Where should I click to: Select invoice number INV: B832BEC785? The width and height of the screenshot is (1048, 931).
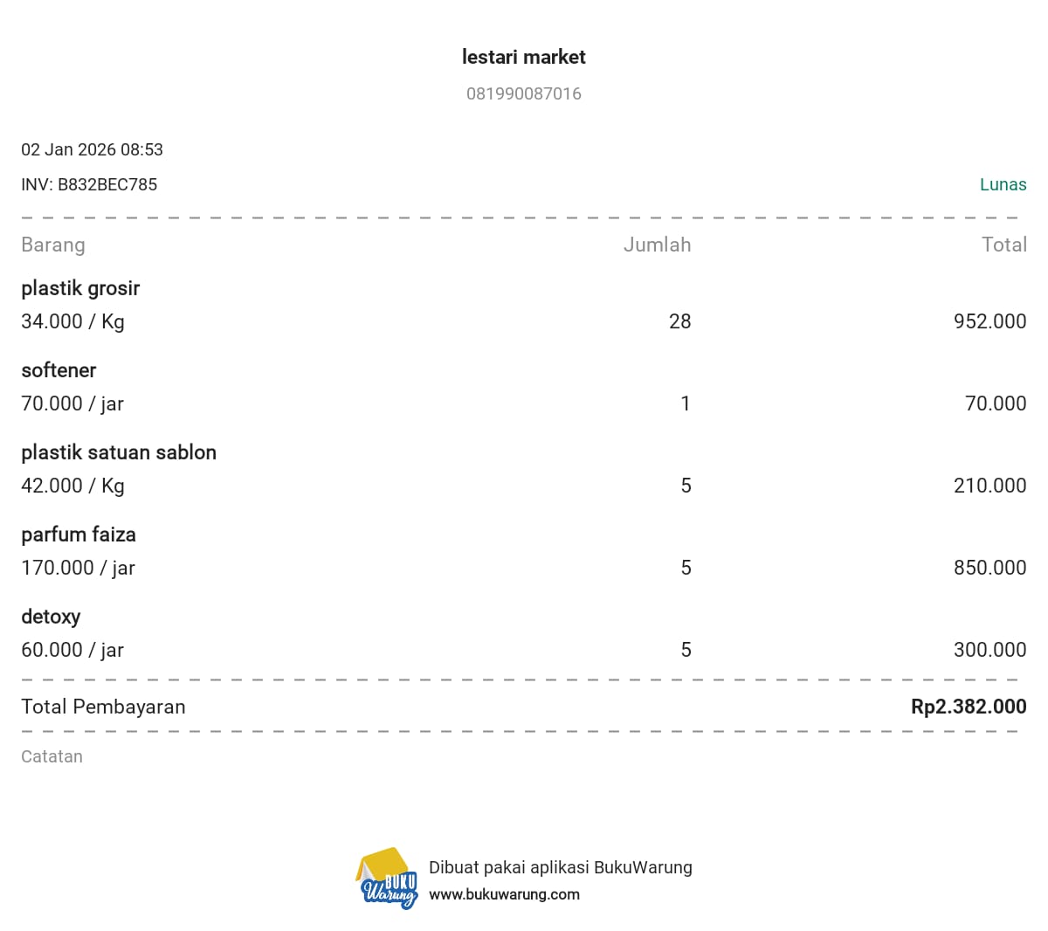[x=89, y=184]
